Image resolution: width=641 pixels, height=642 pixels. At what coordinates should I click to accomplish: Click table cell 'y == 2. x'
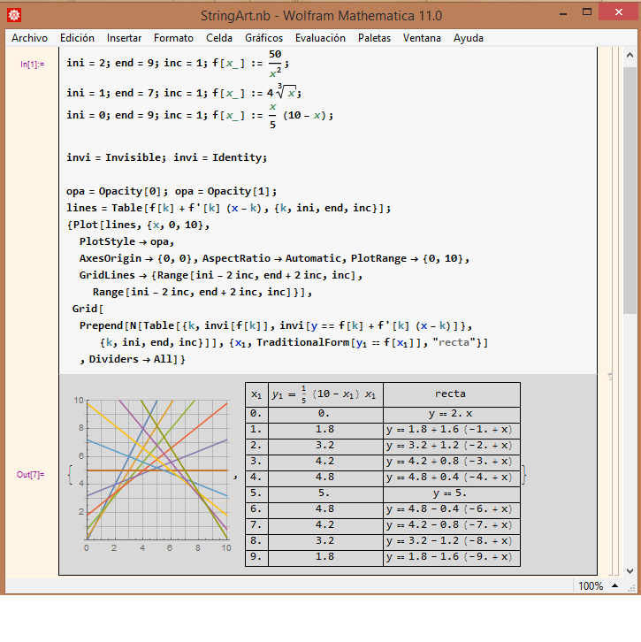(452, 414)
